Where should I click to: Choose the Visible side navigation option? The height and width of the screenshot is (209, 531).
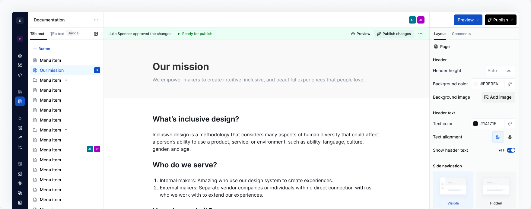453,190
